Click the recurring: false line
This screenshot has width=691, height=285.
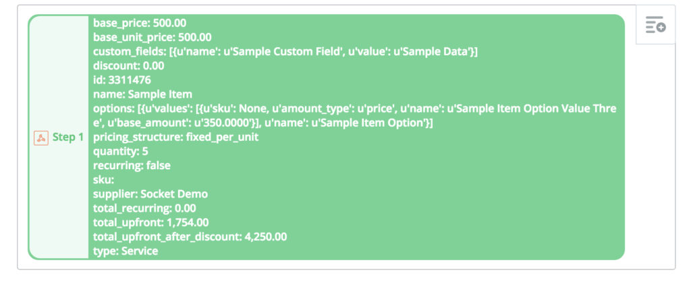(x=132, y=166)
